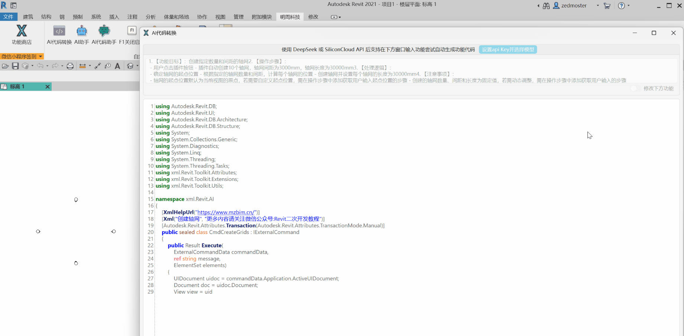Select the aligned dimension tool
The width and height of the screenshot is (684, 336).
click(98, 66)
